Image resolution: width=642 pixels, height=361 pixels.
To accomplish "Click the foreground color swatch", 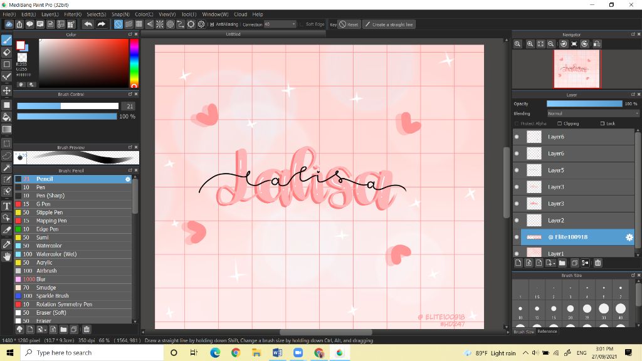I will pyautogui.click(x=20, y=45).
